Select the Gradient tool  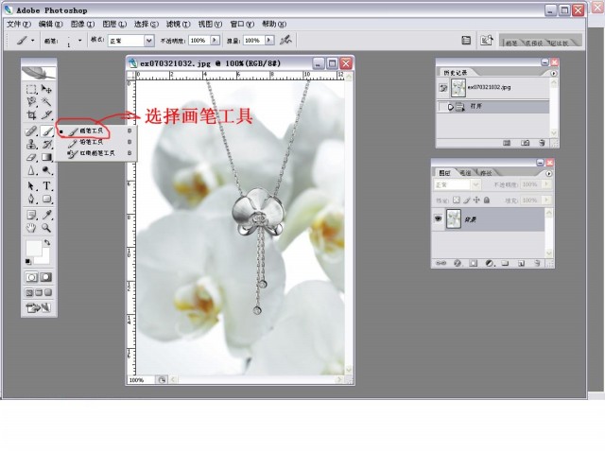click(46, 157)
